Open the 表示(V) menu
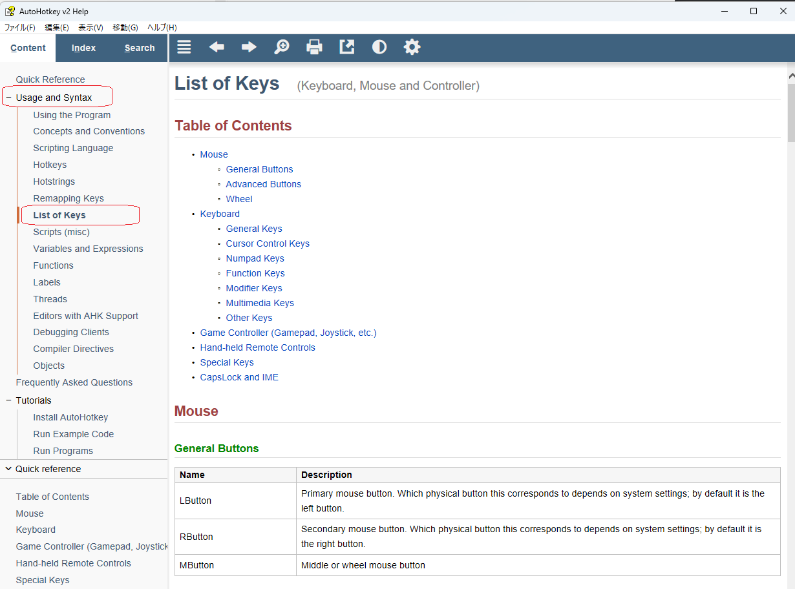Image resolution: width=795 pixels, height=589 pixels. point(90,28)
